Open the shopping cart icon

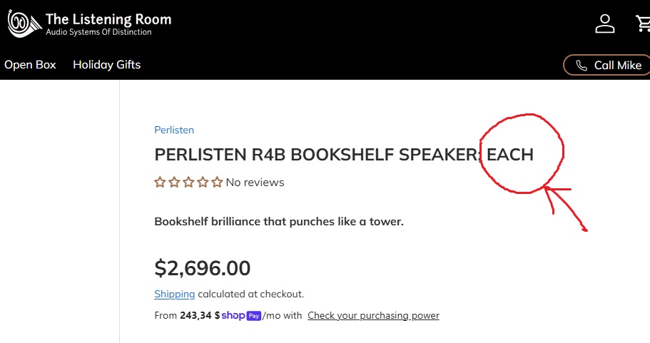pyautogui.click(x=644, y=24)
